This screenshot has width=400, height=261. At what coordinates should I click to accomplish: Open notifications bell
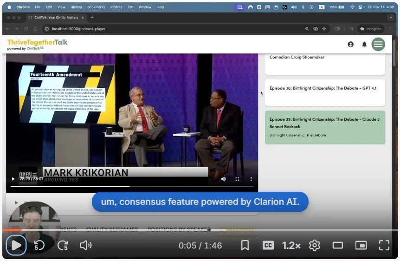[x=364, y=45]
